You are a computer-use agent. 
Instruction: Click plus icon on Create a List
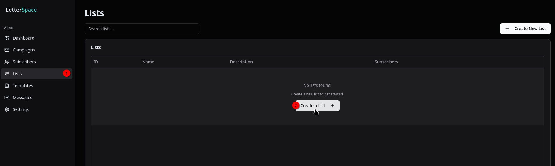coord(332,106)
